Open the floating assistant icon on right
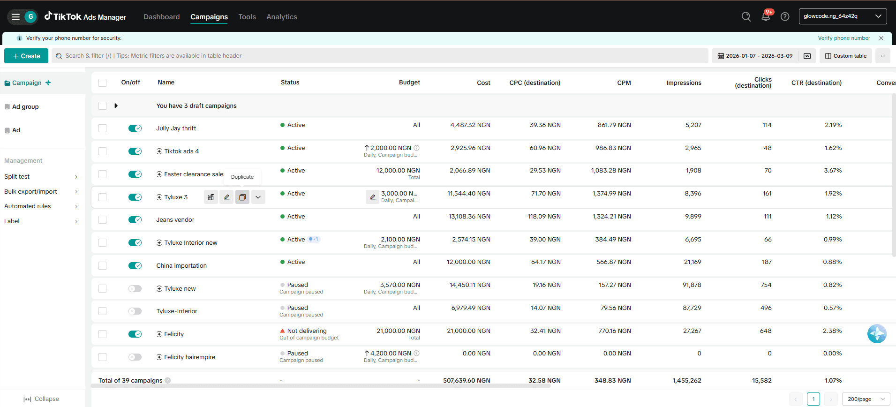This screenshot has width=896, height=407. point(876,334)
